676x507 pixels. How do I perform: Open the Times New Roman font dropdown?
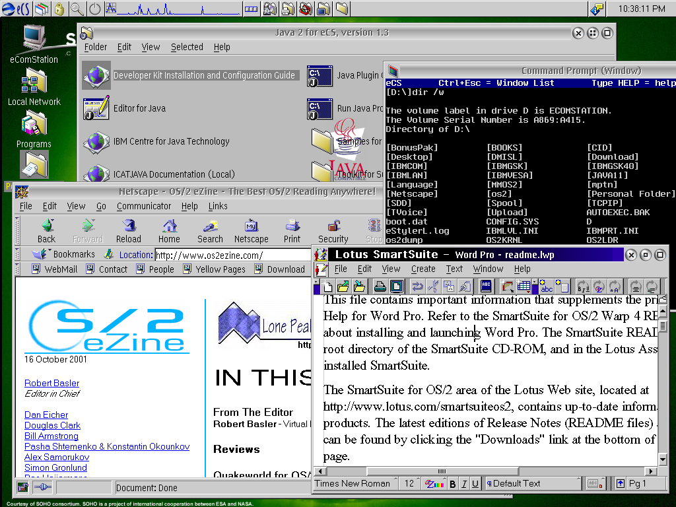click(x=356, y=483)
